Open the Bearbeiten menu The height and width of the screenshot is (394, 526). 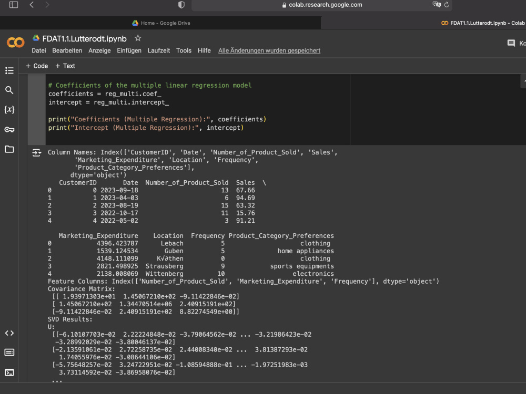67,50
